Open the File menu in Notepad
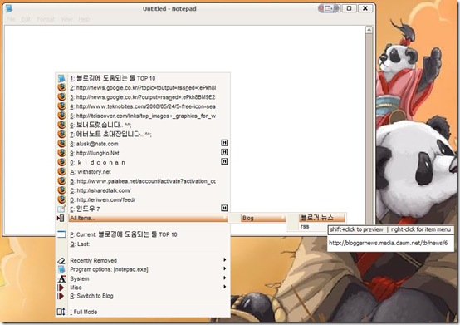This screenshot has width=460, height=325. [x=11, y=19]
